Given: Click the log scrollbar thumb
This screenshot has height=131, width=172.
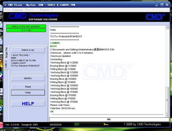Looking at the screenshot, I should pos(167,100).
